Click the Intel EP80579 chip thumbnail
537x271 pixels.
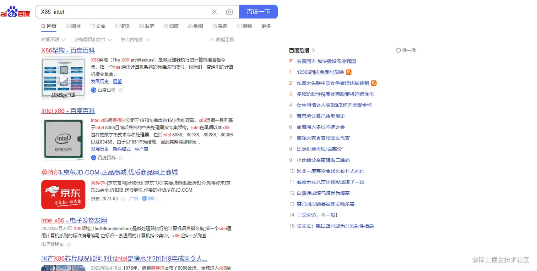[63, 139]
